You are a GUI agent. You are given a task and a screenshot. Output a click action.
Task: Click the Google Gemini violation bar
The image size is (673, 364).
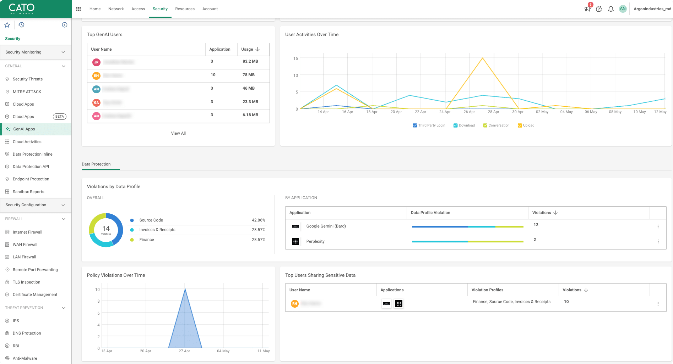click(x=468, y=226)
